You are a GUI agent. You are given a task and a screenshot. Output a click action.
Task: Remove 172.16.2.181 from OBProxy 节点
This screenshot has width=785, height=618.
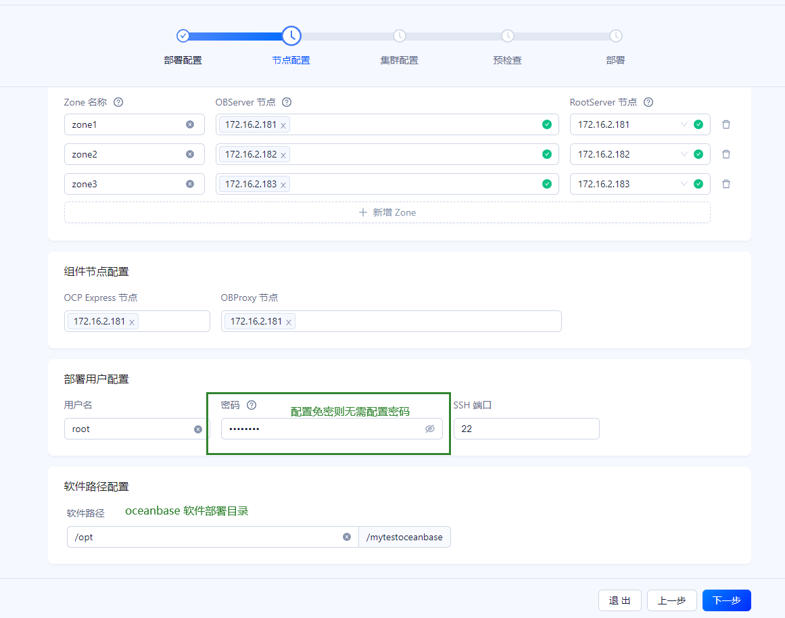288,323
